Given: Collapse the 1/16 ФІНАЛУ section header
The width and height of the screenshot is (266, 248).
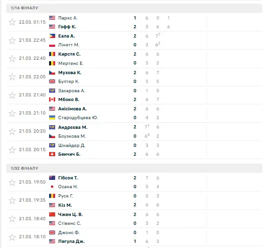Looking at the screenshot, I should [x=134, y=8].
